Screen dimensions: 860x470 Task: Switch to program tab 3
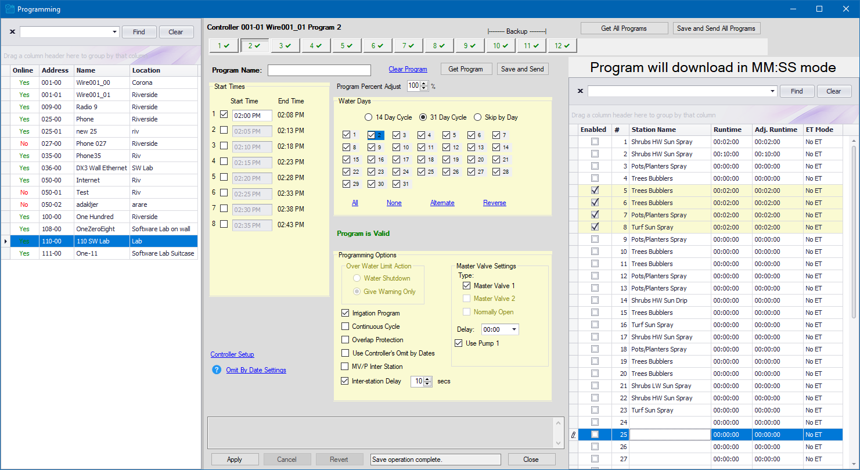[x=285, y=45]
